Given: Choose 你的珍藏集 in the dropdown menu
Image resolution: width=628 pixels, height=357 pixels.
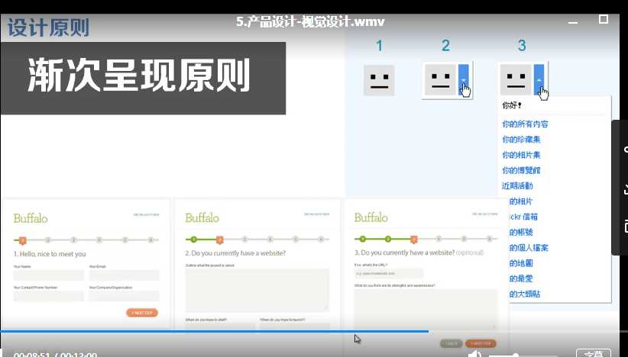Looking at the screenshot, I should click(x=521, y=140).
